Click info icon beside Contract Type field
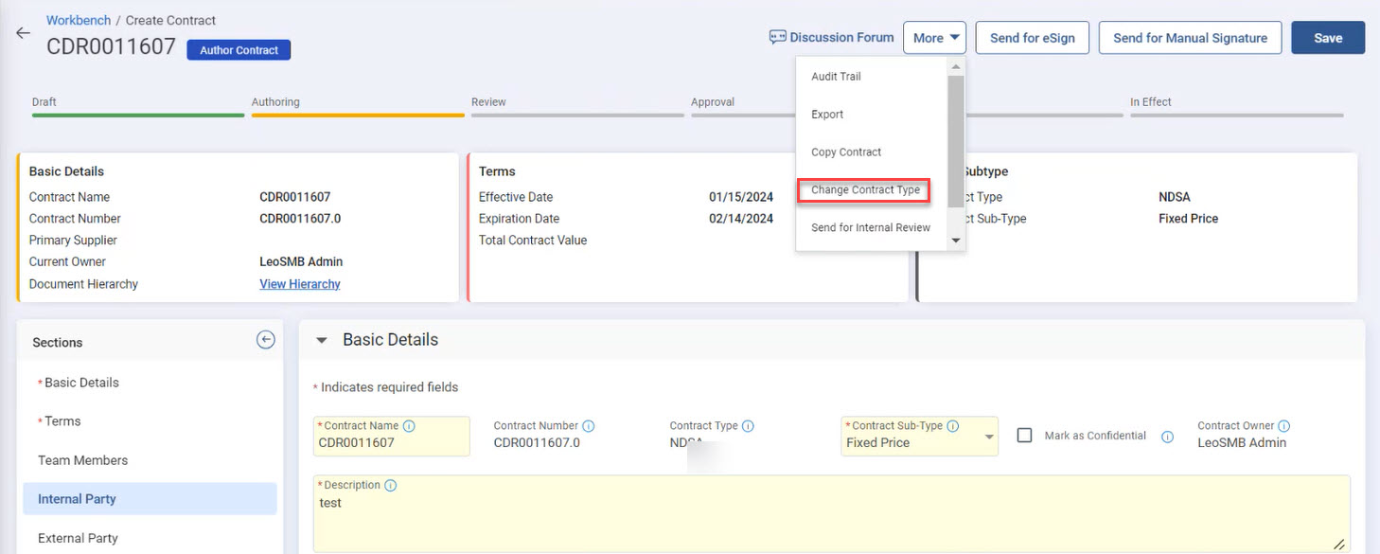Screen dimensions: 1380x554 [x=748, y=426]
